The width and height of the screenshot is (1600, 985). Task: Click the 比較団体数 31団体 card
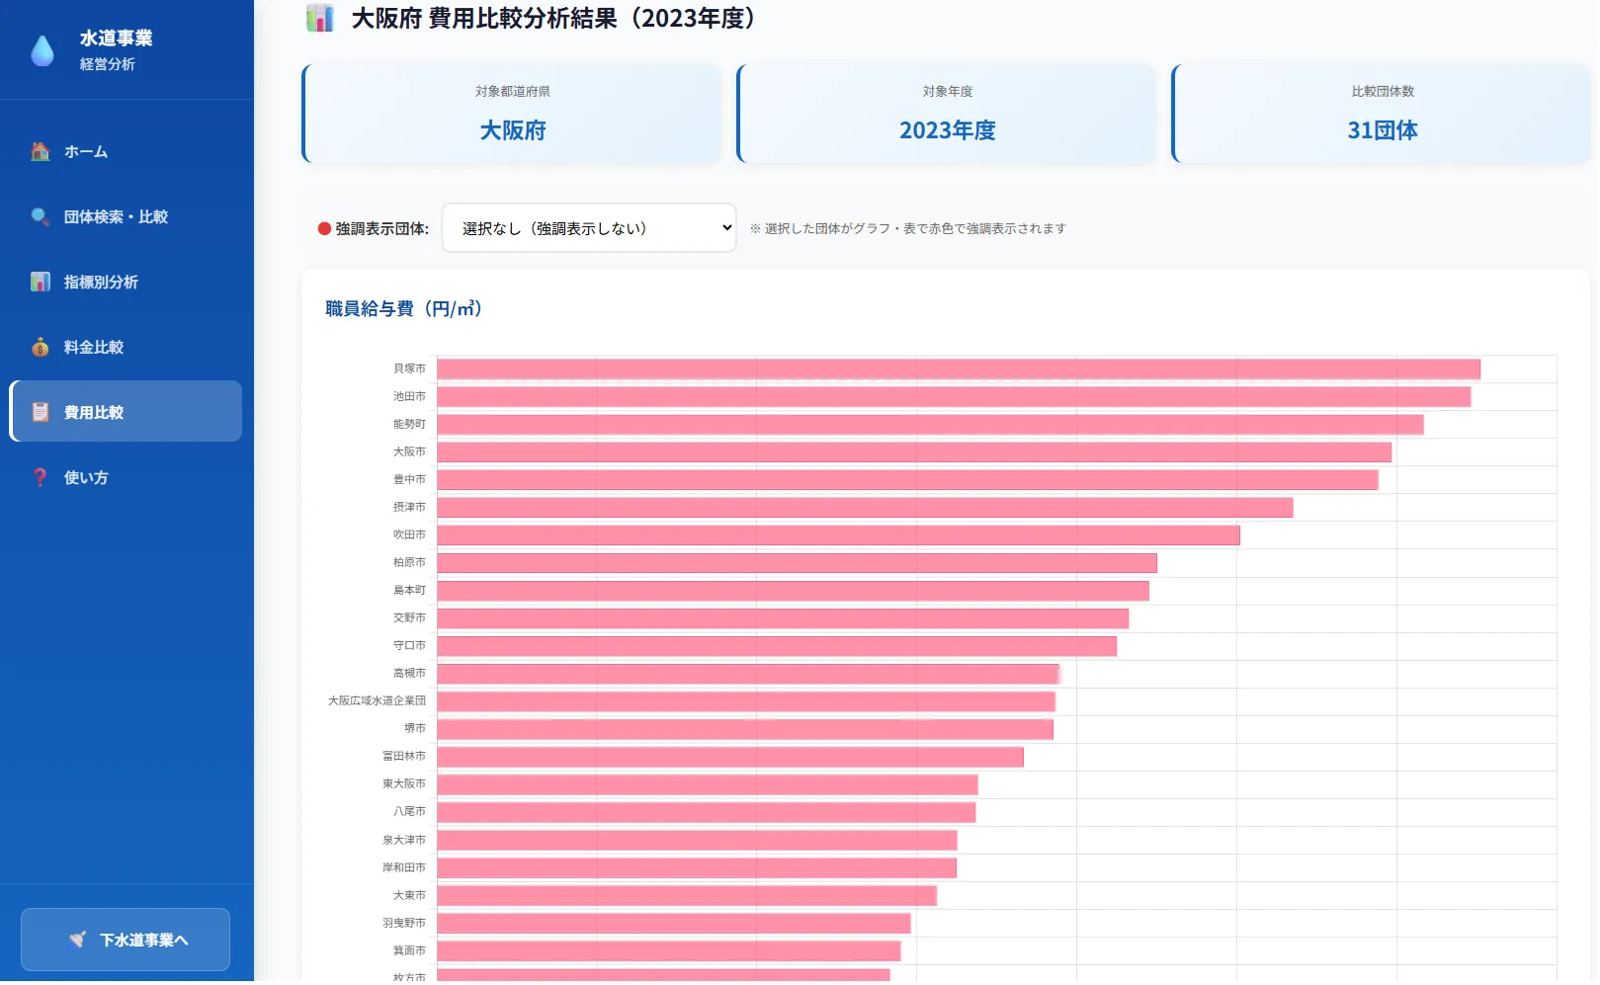(x=1382, y=114)
